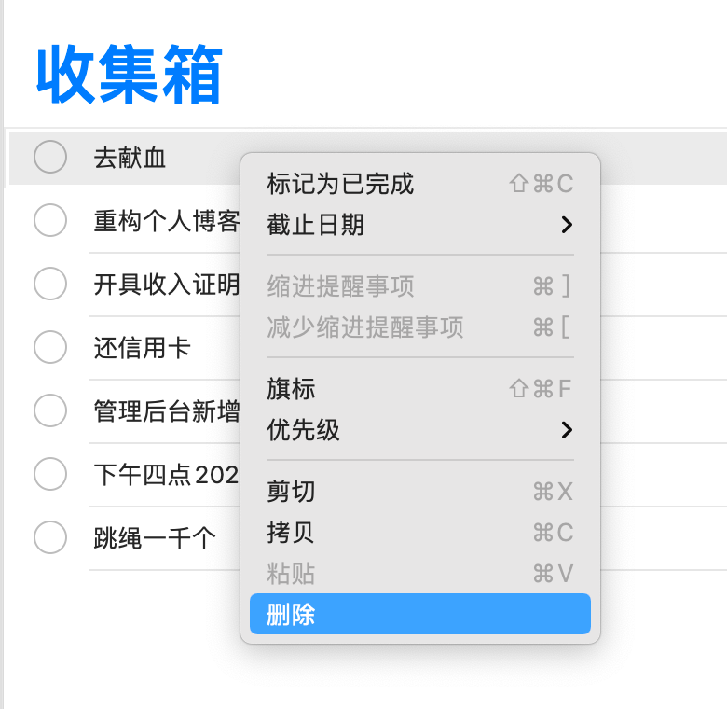Select 删除 in the context menu

coord(292,615)
